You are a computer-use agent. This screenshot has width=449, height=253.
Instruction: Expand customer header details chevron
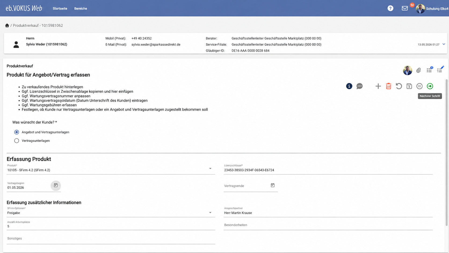click(444, 44)
